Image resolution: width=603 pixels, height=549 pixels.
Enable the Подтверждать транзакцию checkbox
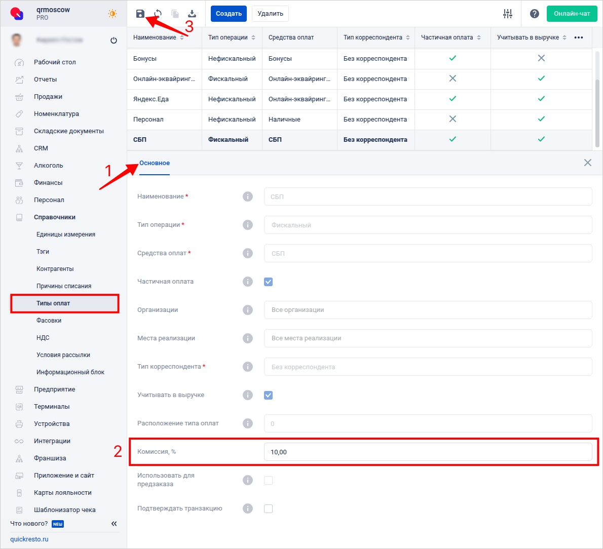(269, 508)
